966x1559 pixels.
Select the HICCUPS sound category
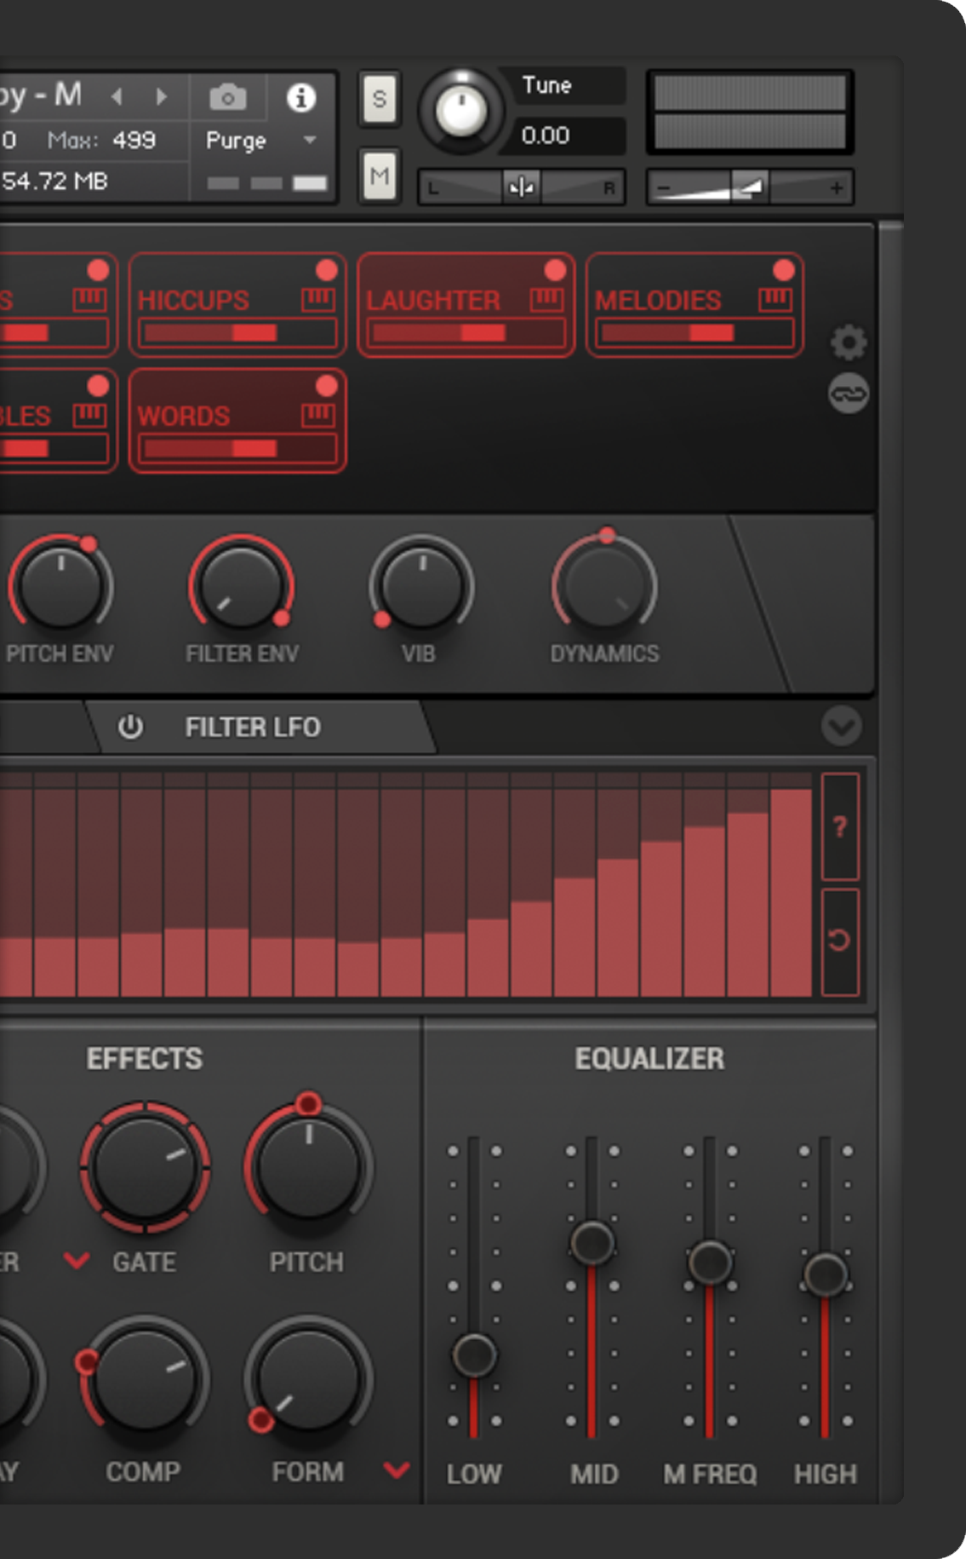coord(237,305)
